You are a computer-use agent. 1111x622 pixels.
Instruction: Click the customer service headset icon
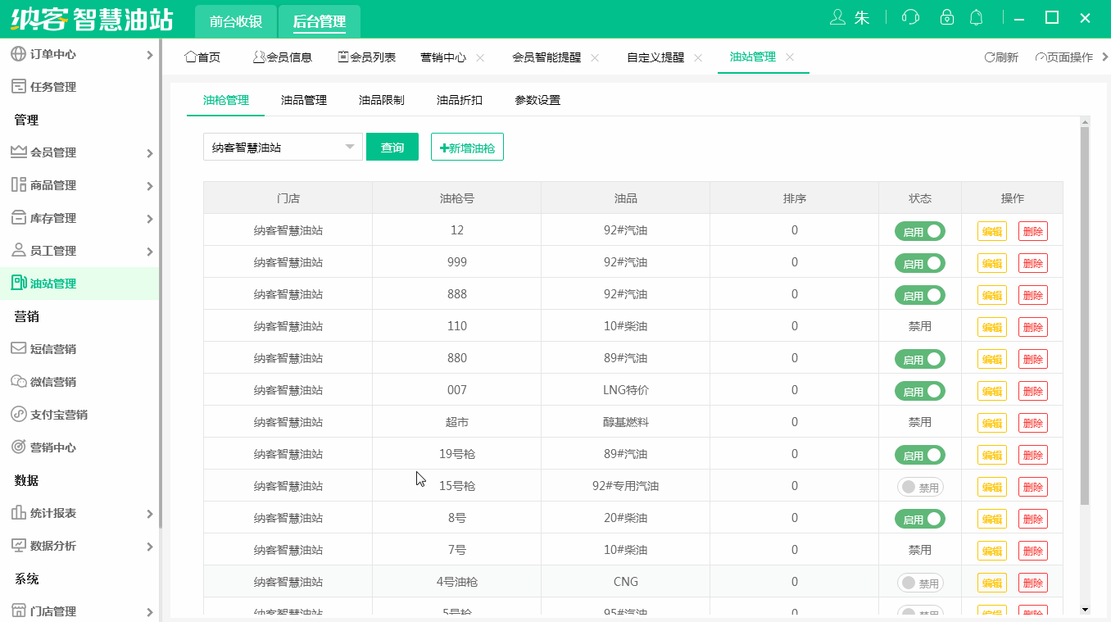(x=910, y=16)
